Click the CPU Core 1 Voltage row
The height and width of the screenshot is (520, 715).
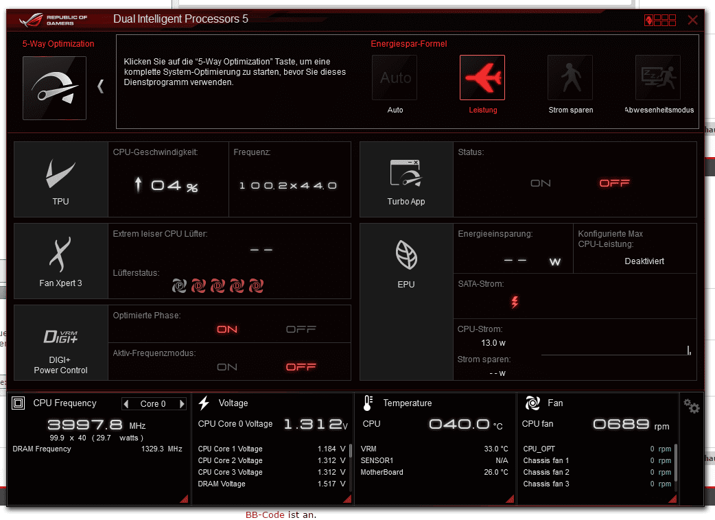272,449
